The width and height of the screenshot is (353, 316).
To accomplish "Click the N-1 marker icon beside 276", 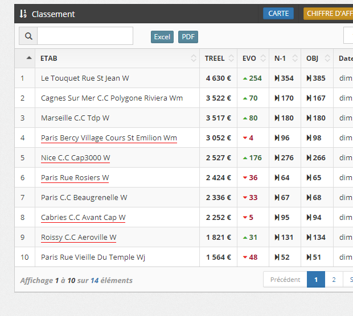I will tap(277, 158).
